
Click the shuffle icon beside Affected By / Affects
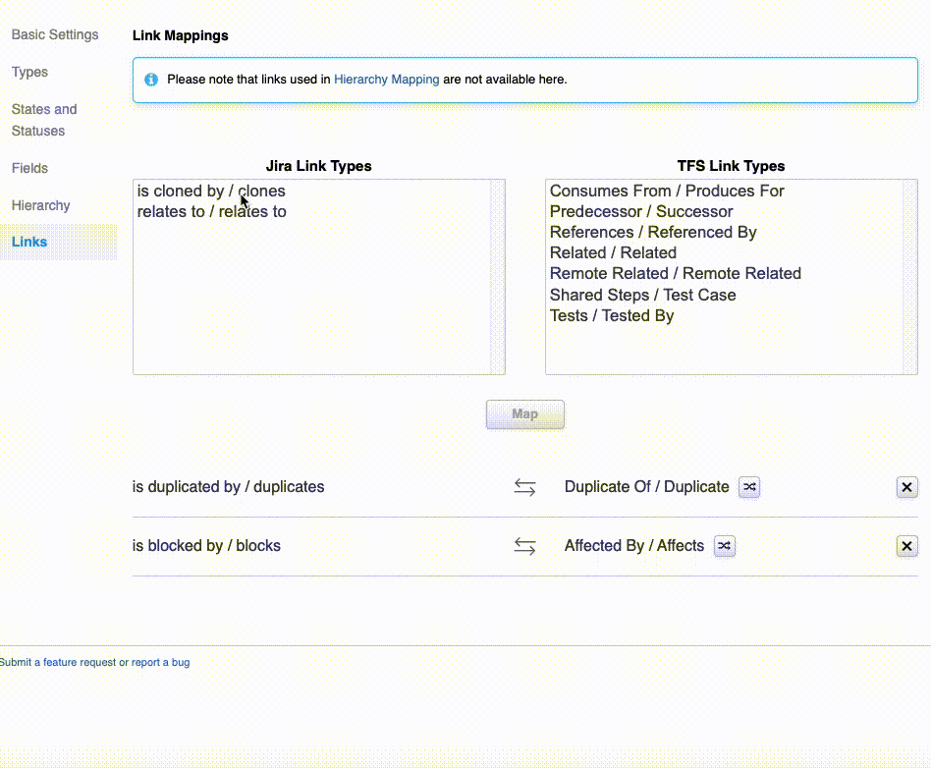tap(724, 546)
